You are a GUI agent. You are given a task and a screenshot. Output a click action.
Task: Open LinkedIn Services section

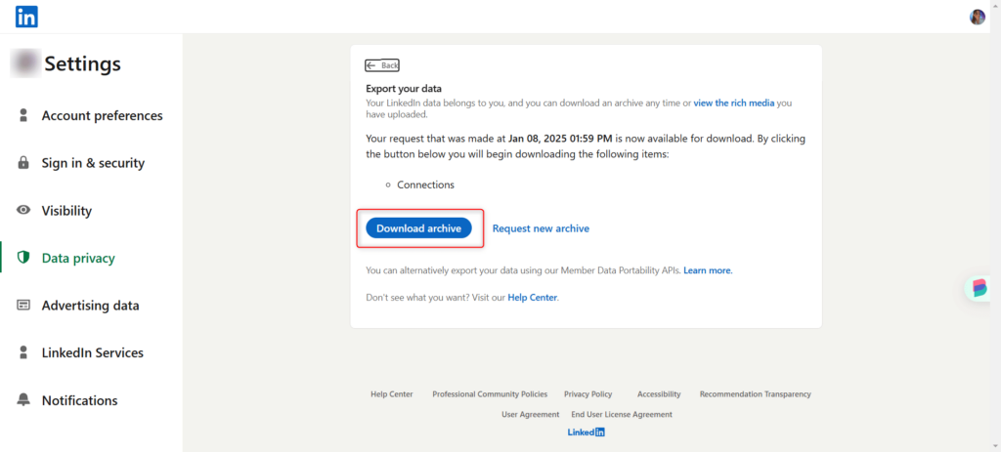tap(93, 352)
